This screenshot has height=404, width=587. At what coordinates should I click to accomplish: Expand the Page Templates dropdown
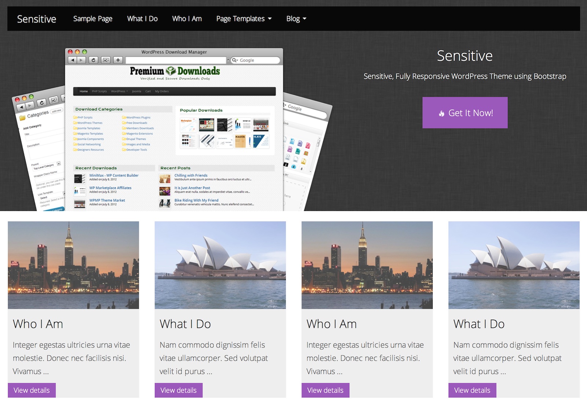point(244,19)
